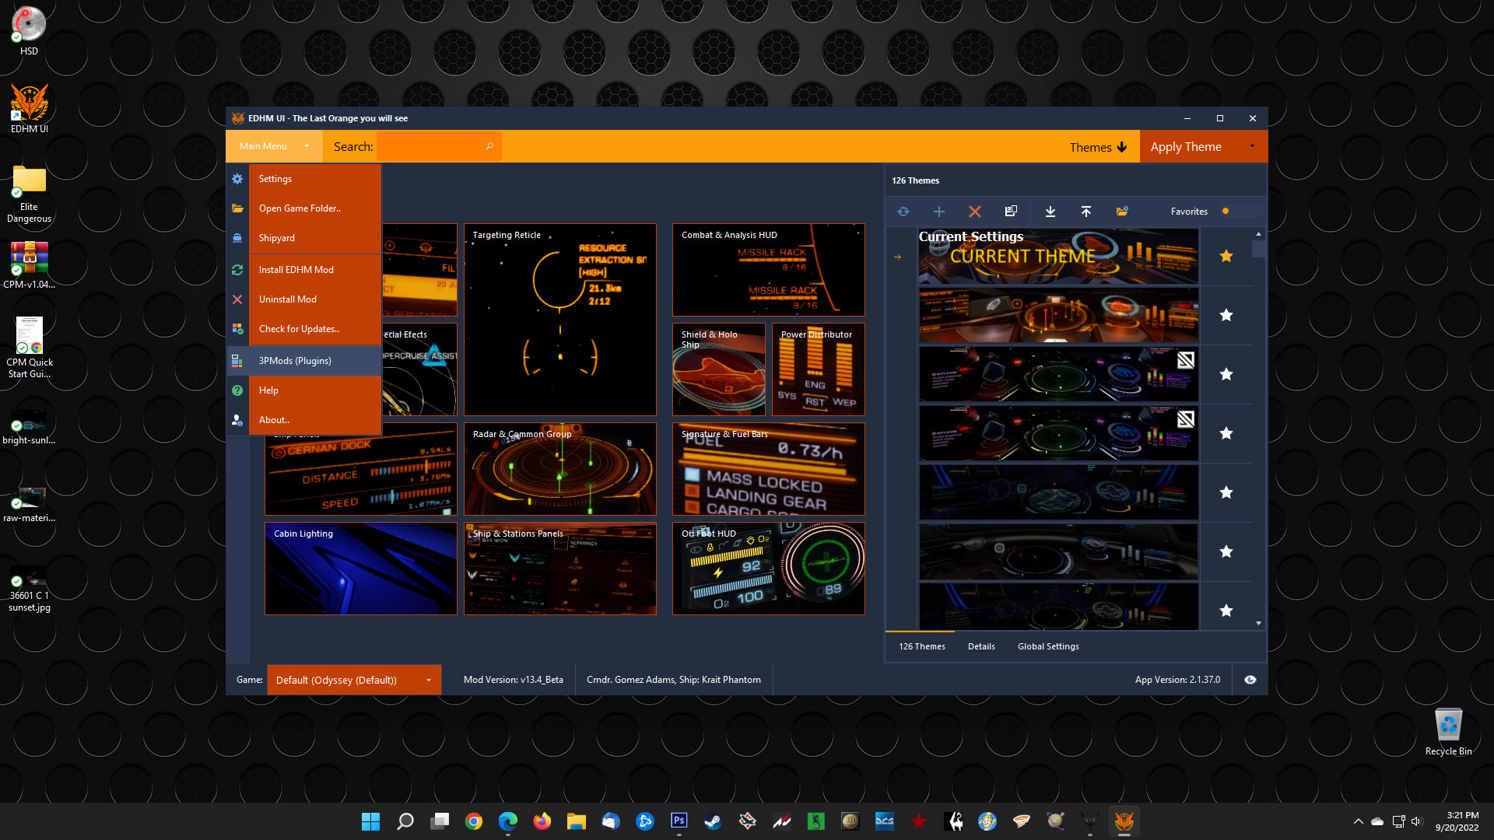Click the HSD desktop icon
The image size is (1494, 840).
click(x=29, y=31)
